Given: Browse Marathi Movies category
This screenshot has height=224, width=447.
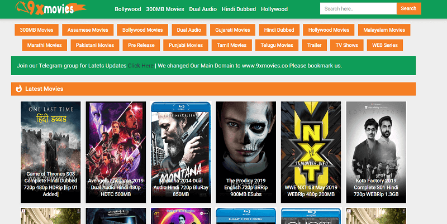Looking at the screenshot, I should coord(45,45).
